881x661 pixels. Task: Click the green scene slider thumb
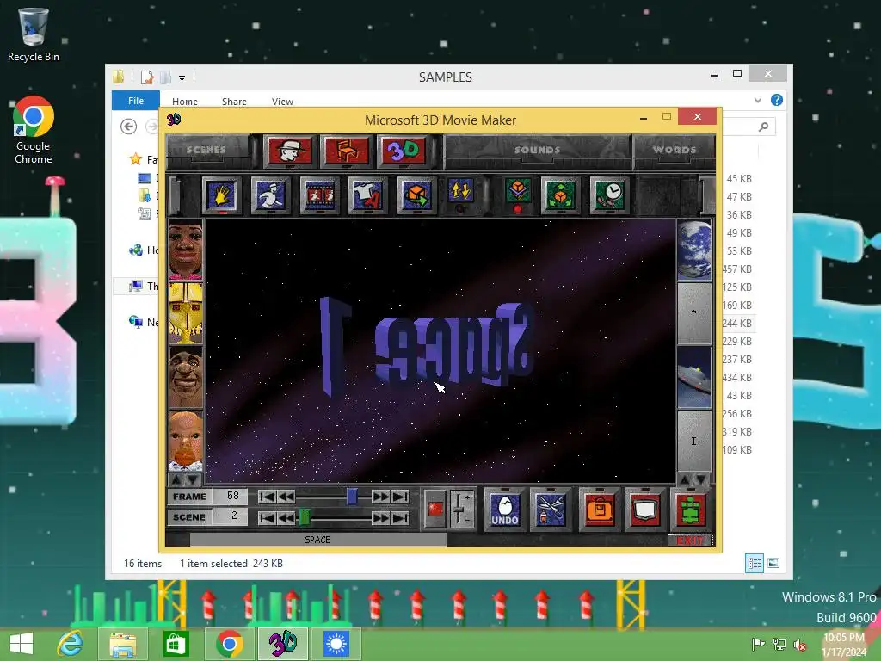click(304, 517)
